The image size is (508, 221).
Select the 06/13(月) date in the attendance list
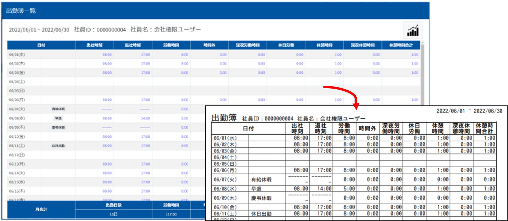point(17,164)
